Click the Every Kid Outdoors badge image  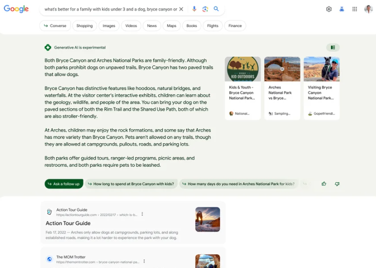click(242, 69)
